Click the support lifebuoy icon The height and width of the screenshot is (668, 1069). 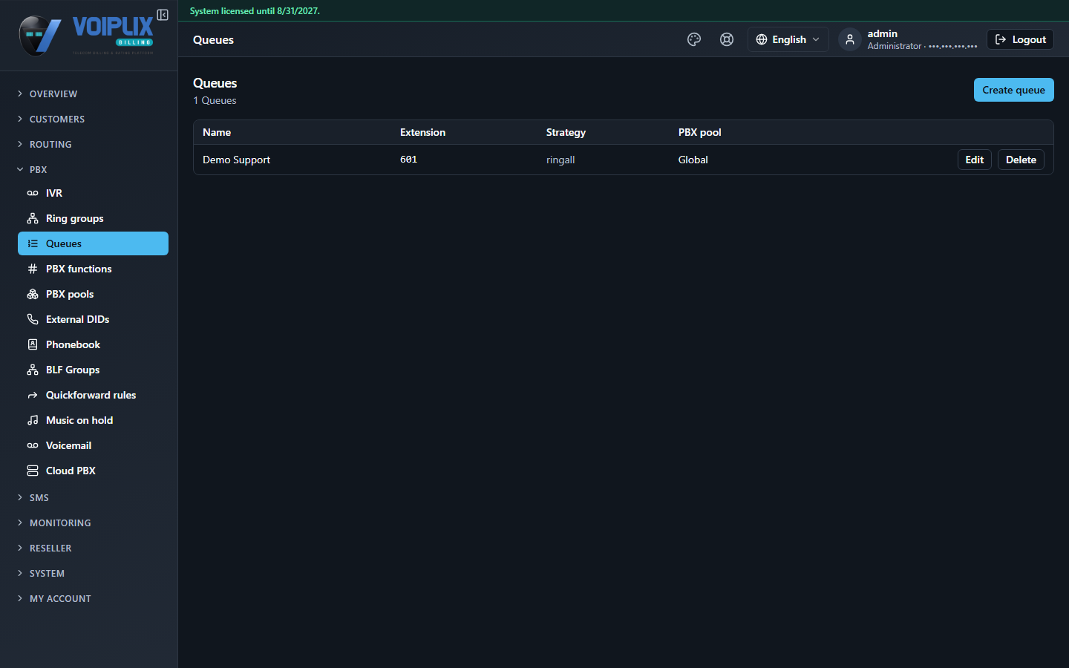coord(727,39)
